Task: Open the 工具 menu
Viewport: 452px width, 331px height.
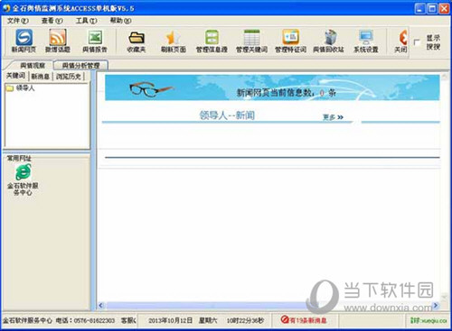Action: pos(86,21)
